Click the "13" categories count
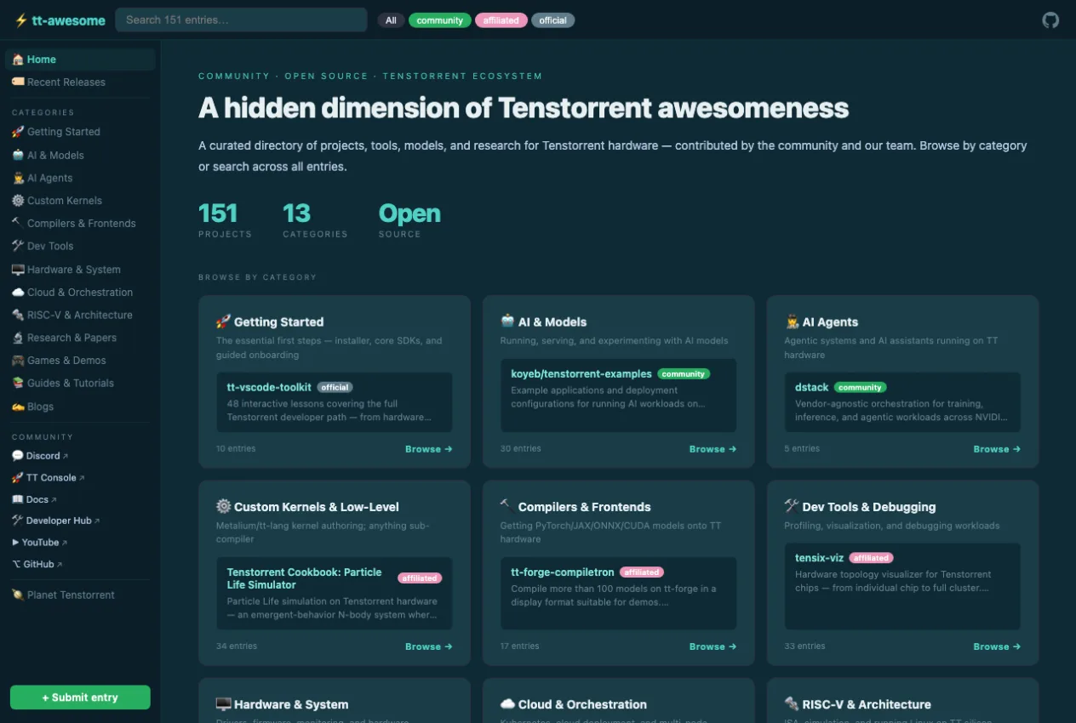The height and width of the screenshot is (723, 1076). (297, 213)
